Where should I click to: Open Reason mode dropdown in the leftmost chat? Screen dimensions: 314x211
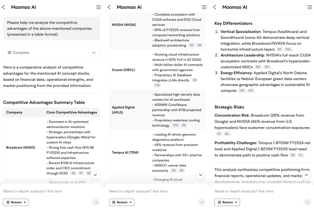(16, 202)
